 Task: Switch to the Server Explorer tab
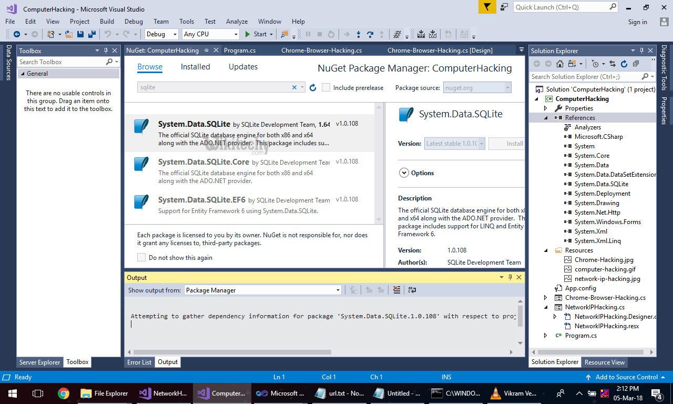pos(40,362)
